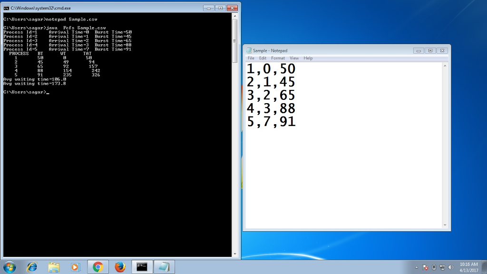Open the Format menu in Notepad

278,58
